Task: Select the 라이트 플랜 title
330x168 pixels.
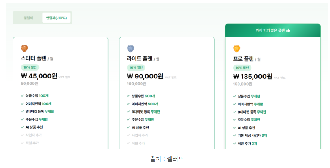Action: click(140, 59)
